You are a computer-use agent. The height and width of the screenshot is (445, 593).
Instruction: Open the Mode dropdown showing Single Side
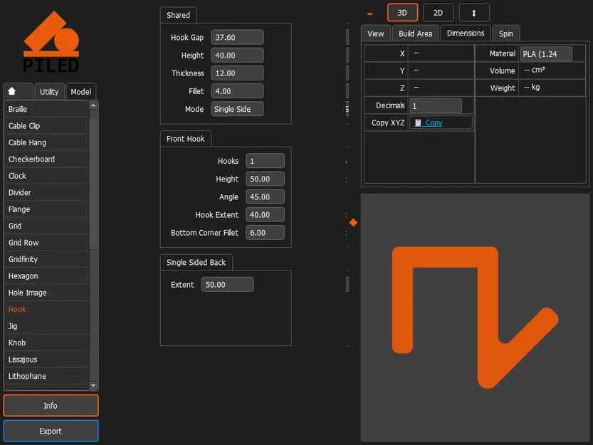(x=237, y=109)
